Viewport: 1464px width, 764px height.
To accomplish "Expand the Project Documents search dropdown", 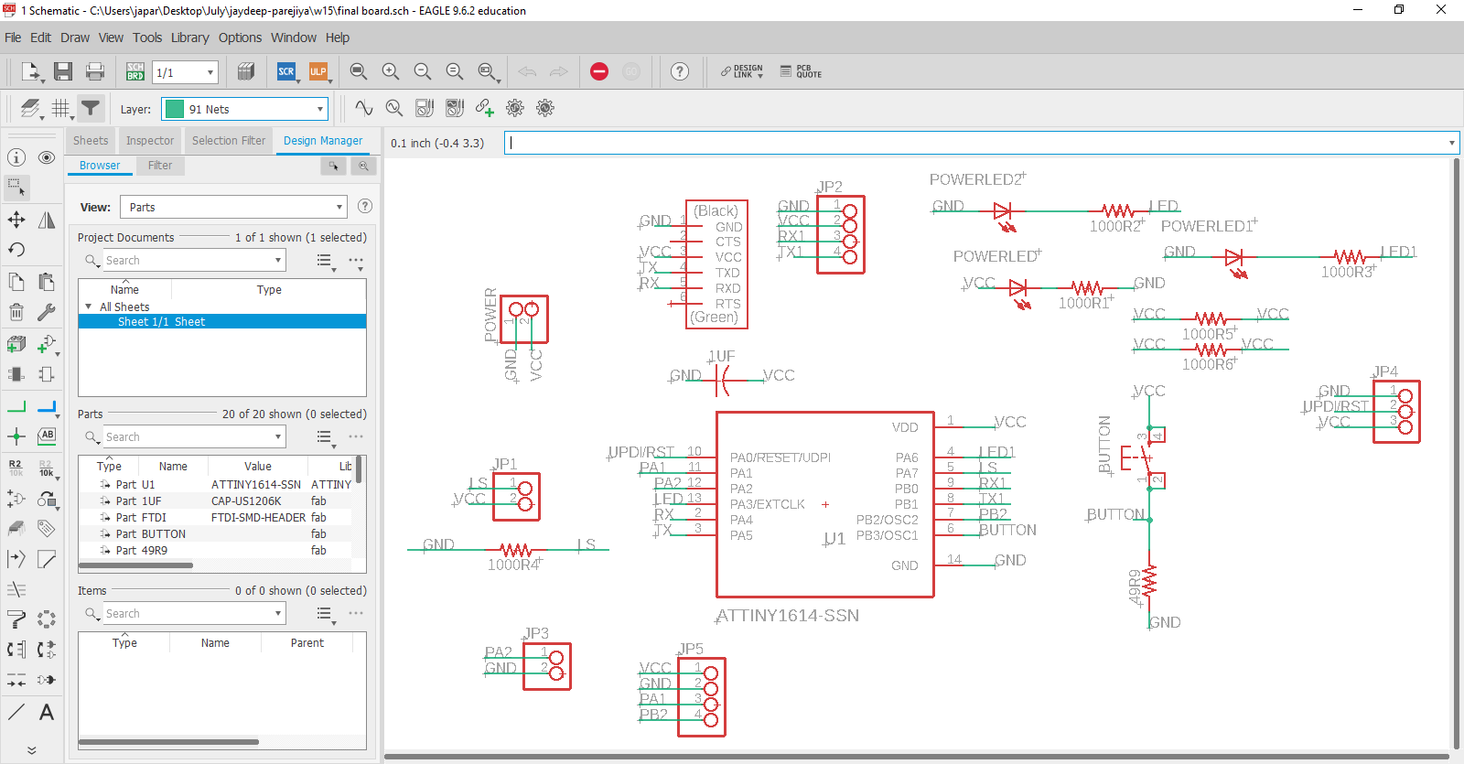I will 278,260.
